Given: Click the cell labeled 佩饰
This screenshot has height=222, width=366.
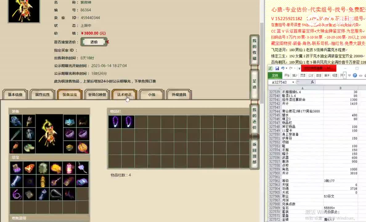Looking at the screenshot, I should [285, 162].
